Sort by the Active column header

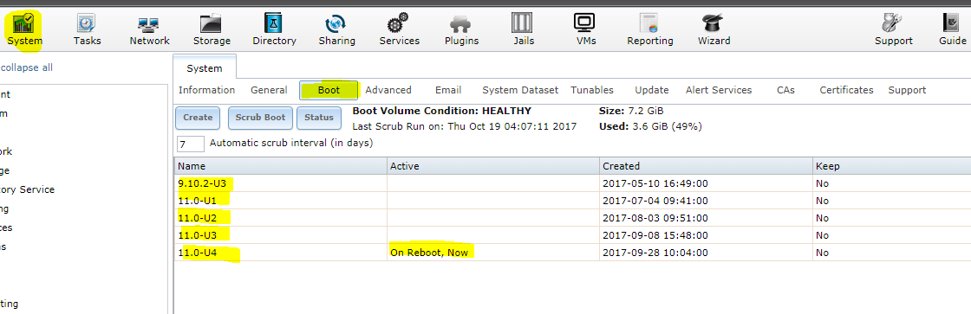click(x=493, y=166)
